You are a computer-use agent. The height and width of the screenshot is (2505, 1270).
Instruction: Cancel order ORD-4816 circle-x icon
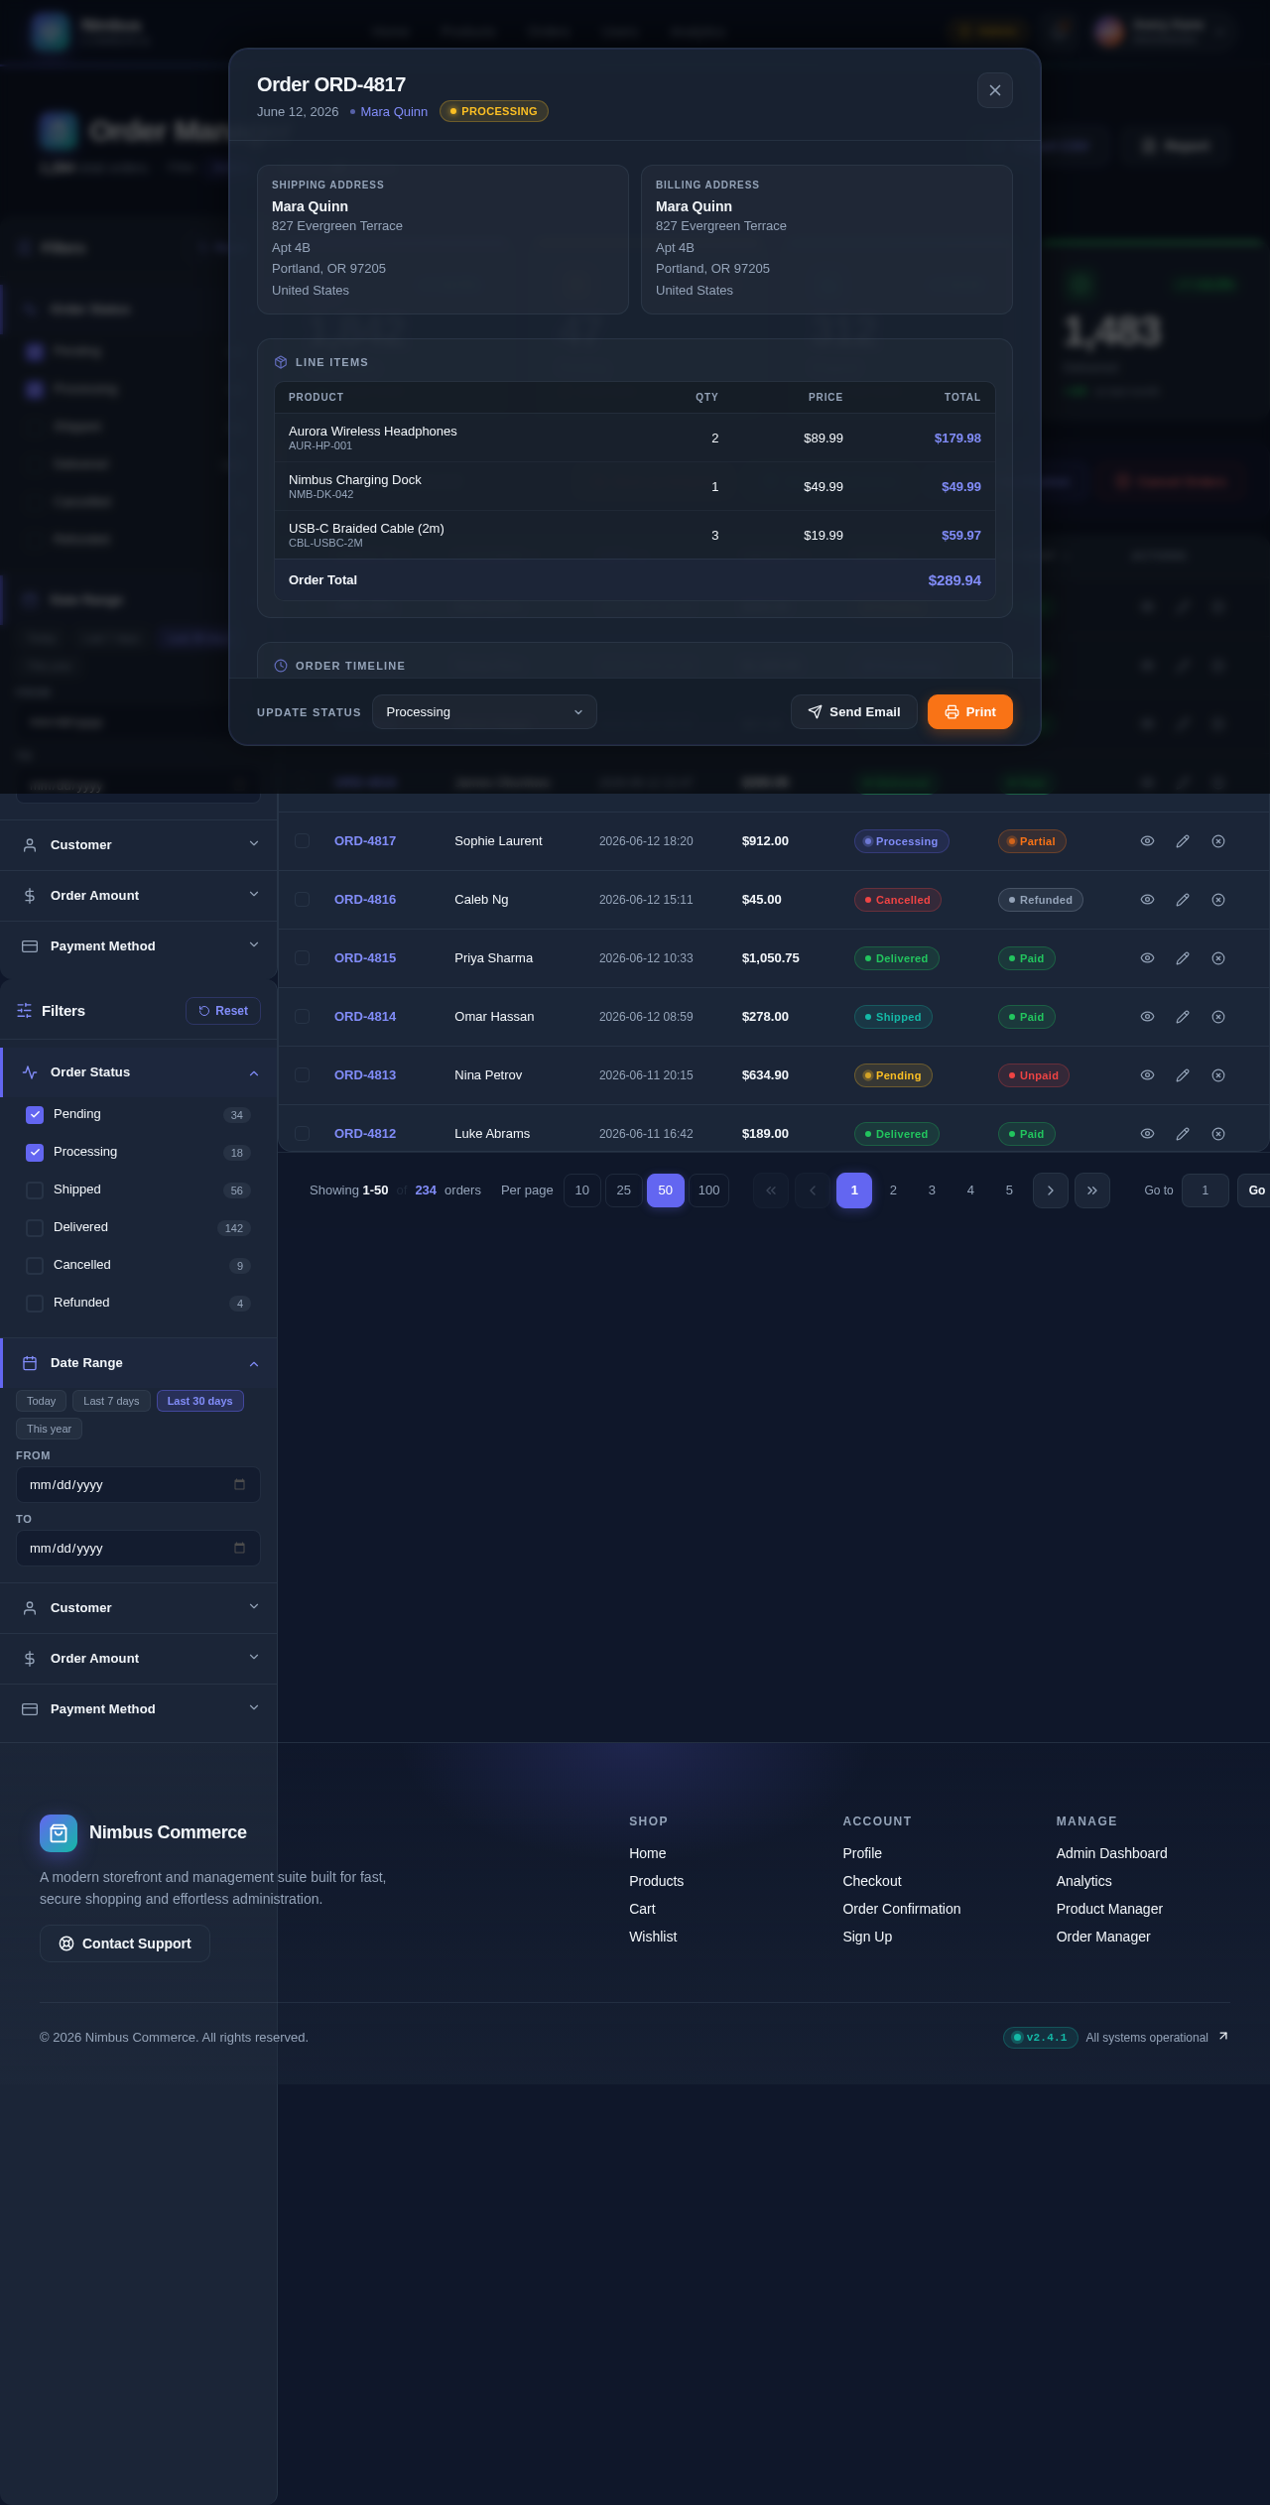(x=1218, y=900)
